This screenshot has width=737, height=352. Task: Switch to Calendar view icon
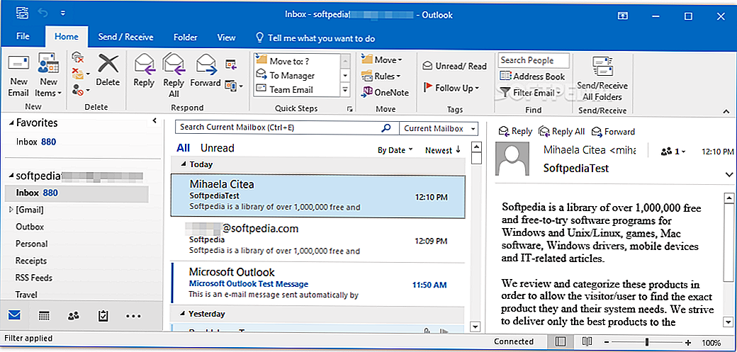click(44, 316)
